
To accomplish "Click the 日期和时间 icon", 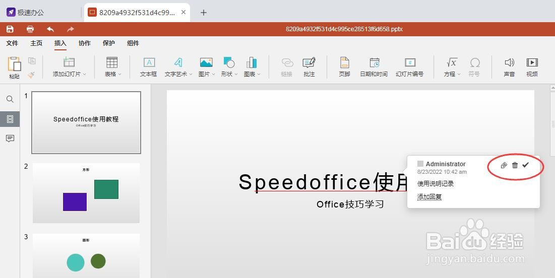I will pyautogui.click(x=374, y=62).
